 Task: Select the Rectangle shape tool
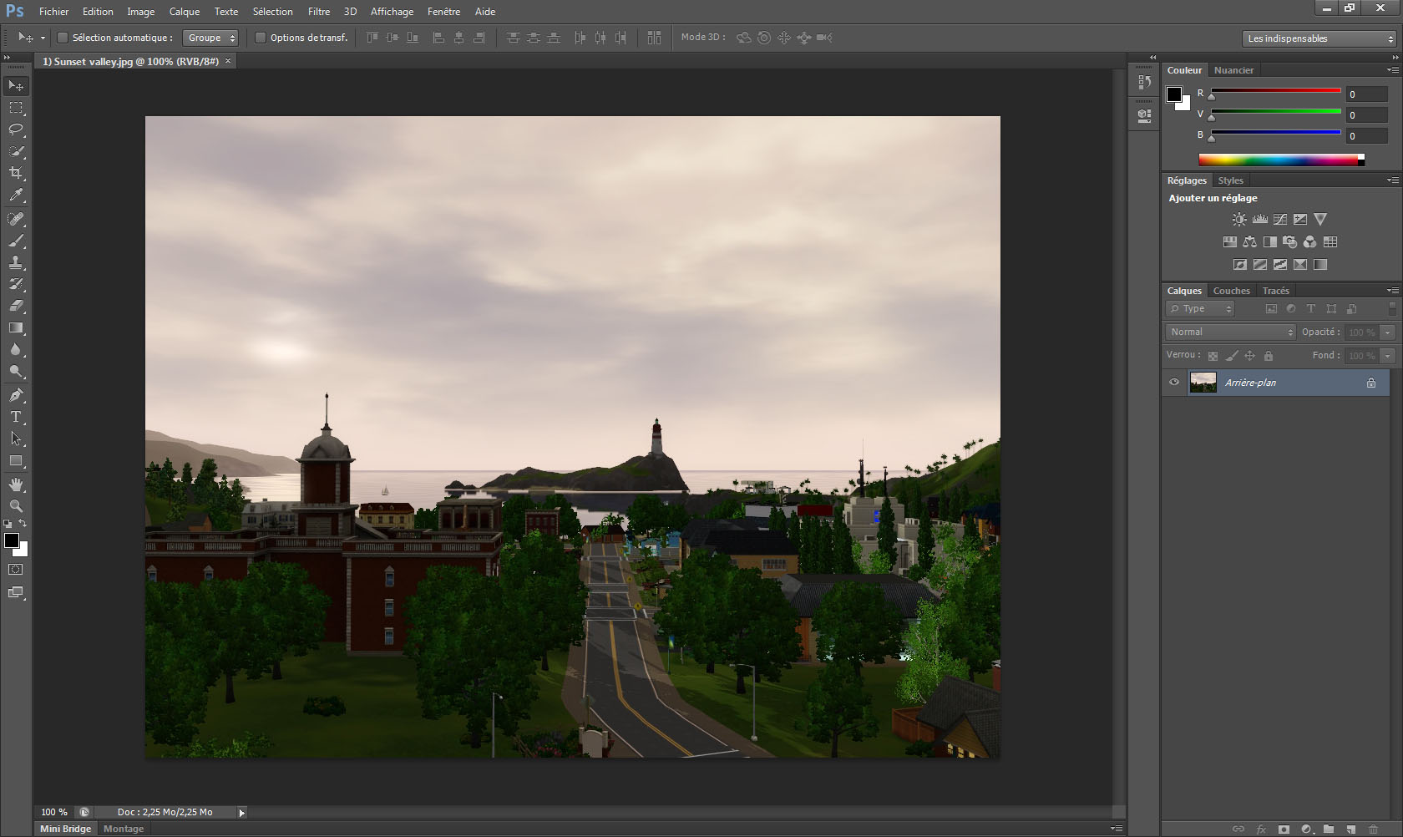16,460
